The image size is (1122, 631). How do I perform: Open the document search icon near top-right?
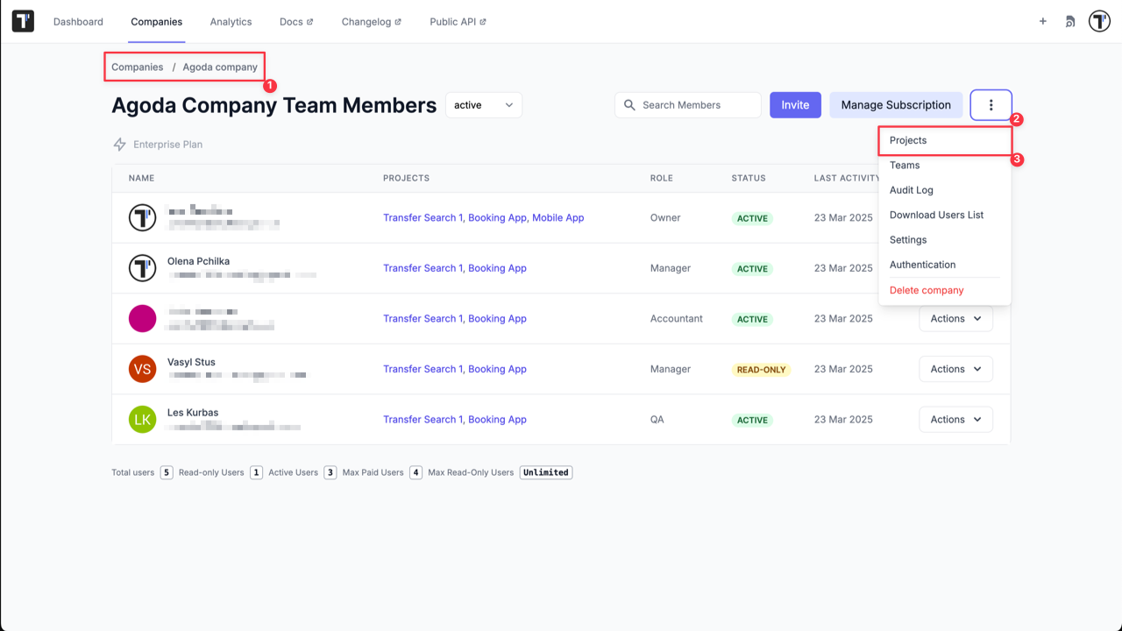pos(1070,21)
